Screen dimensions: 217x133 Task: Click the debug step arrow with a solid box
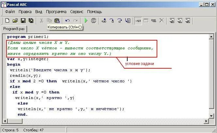(x=112, y=21)
